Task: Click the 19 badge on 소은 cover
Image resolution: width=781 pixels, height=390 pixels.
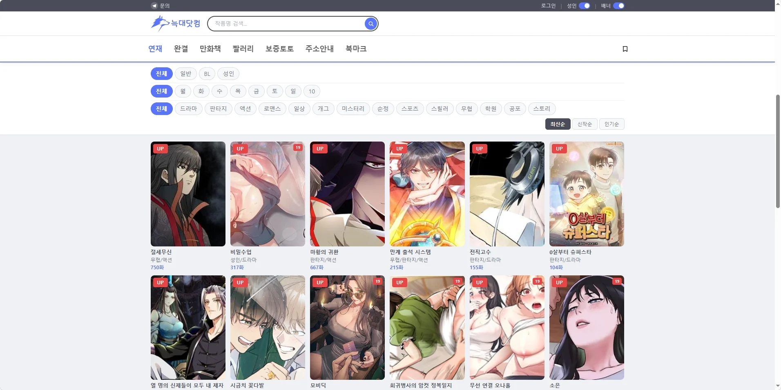Action: pos(617,281)
